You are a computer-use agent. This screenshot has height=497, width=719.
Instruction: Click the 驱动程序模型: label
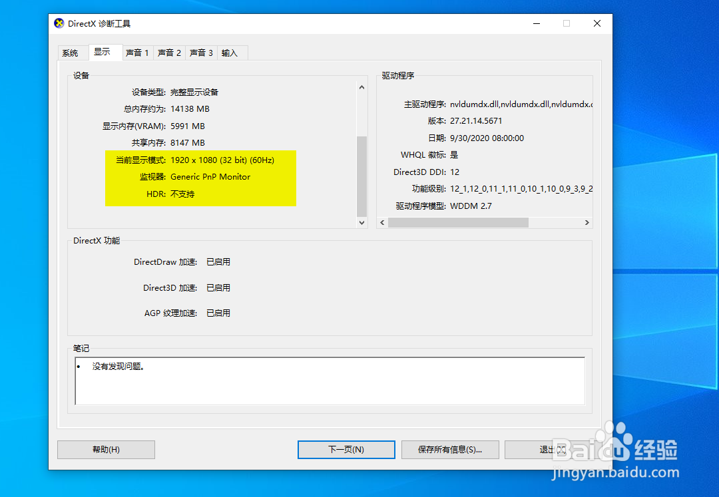point(421,206)
